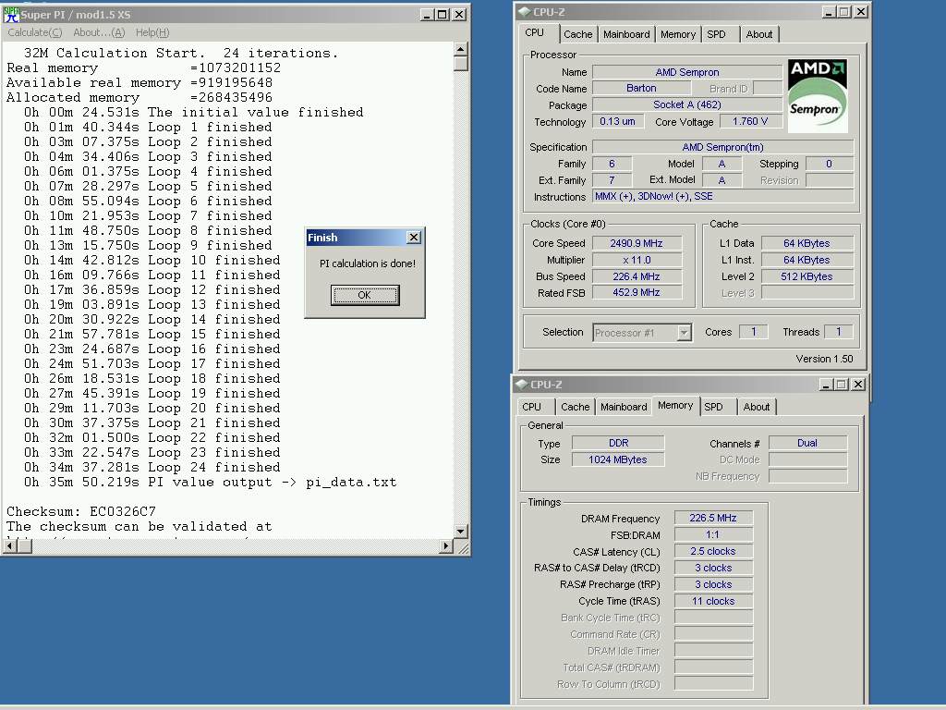Viewport: 946px width, 710px height.
Task: Click the Technology value 0.13 um
Action: 617,121
